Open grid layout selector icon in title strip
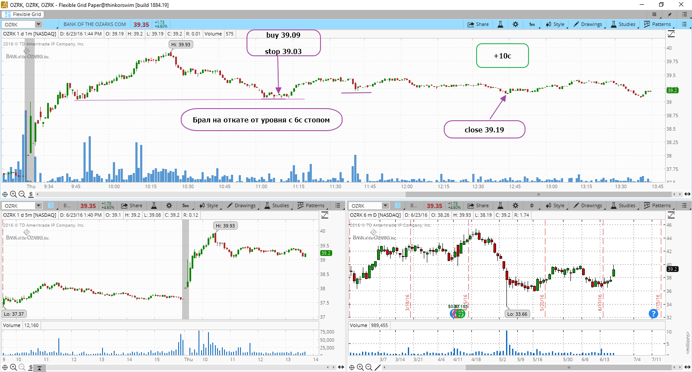The height and width of the screenshot is (372, 692). 654,14
